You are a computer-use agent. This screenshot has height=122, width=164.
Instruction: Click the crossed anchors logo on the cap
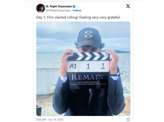coord(88,34)
